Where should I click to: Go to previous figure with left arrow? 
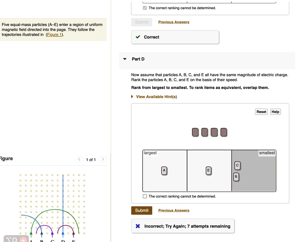tap(79, 159)
